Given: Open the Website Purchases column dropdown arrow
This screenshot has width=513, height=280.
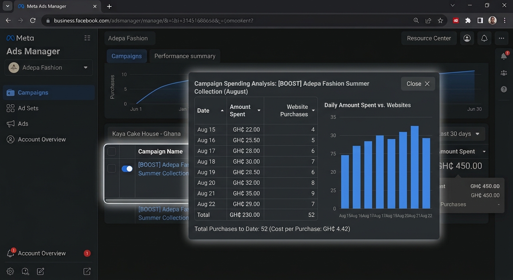Looking at the screenshot, I should coord(313,110).
